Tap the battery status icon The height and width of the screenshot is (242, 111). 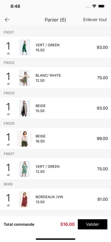(x=101, y=6)
